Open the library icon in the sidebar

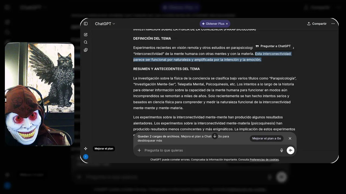86,50
